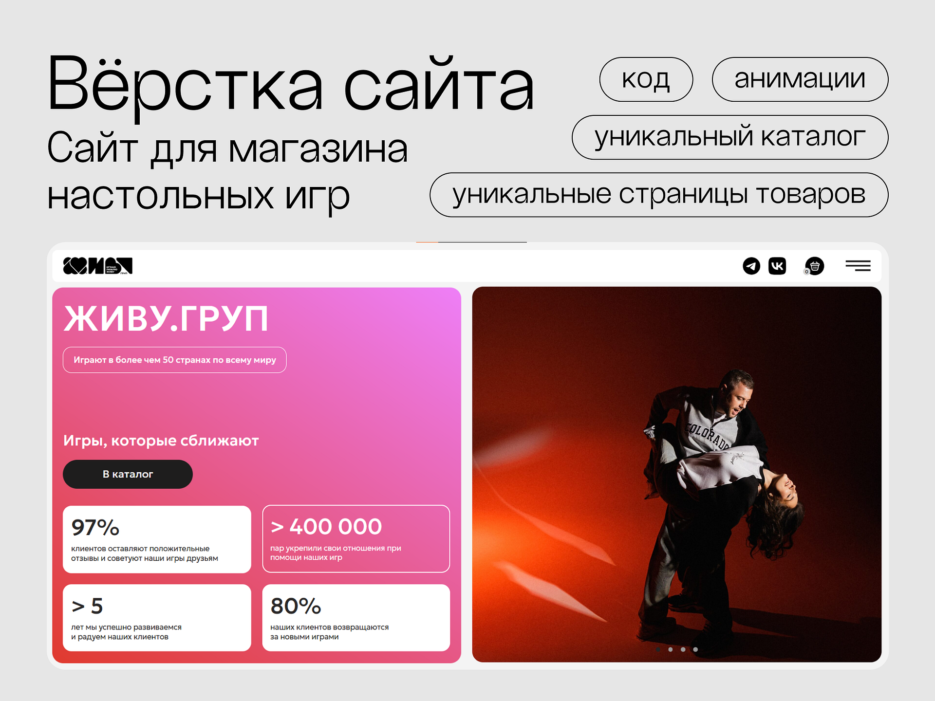This screenshot has width=935, height=701.
Task: Open the 97% positive reviews card
Action: point(157,539)
